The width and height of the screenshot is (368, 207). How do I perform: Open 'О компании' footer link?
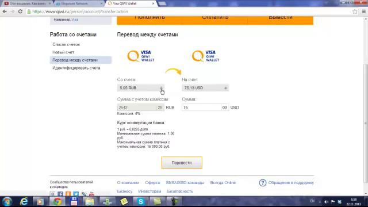128,183
